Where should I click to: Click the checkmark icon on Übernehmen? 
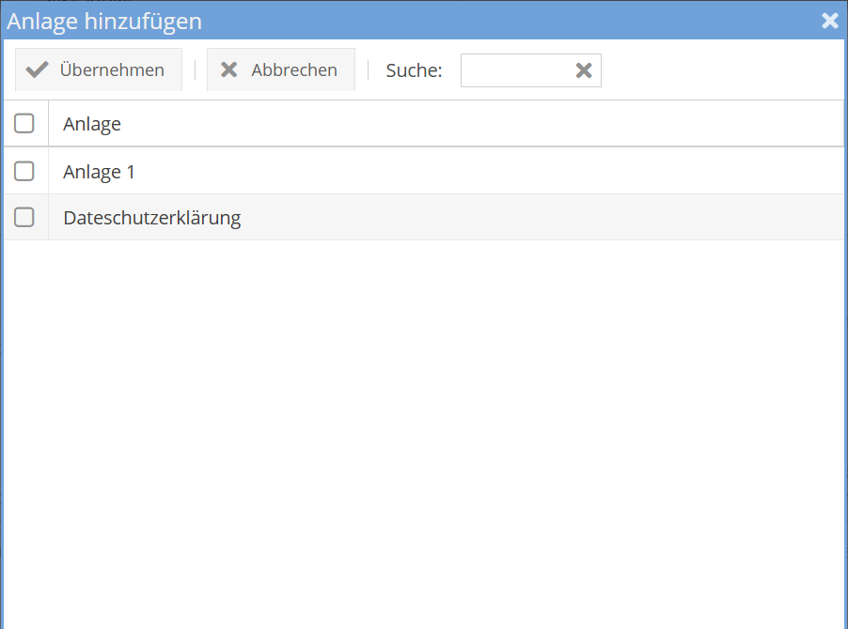click(x=36, y=69)
